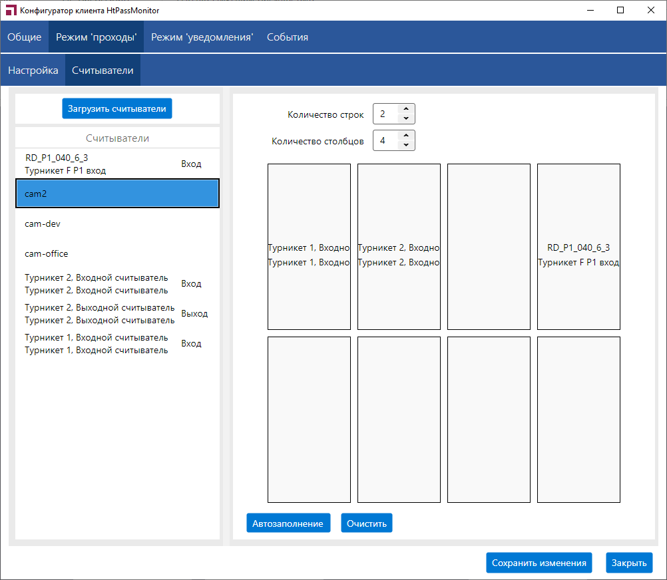Click 'Очистить' to clear the grid
This screenshot has width=667, height=580.
point(366,523)
